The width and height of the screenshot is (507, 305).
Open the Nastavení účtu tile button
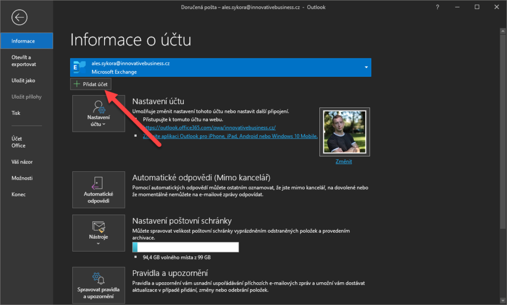click(x=99, y=113)
